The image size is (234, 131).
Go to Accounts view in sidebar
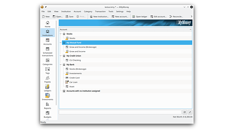(x=47, y=41)
